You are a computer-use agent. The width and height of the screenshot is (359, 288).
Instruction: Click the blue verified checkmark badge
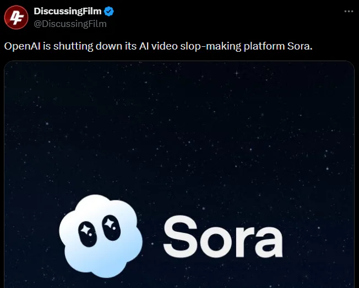click(x=109, y=12)
